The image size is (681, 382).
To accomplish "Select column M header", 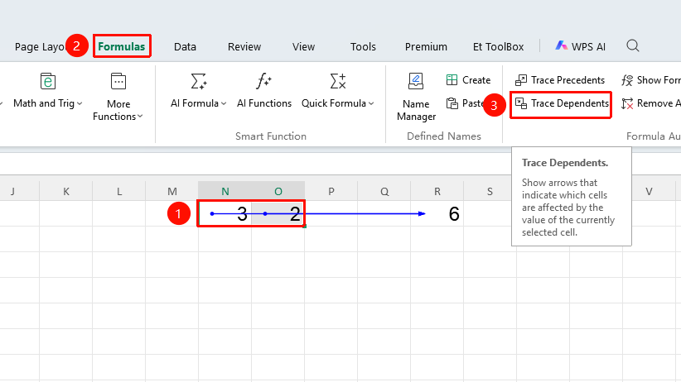I will (172, 192).
